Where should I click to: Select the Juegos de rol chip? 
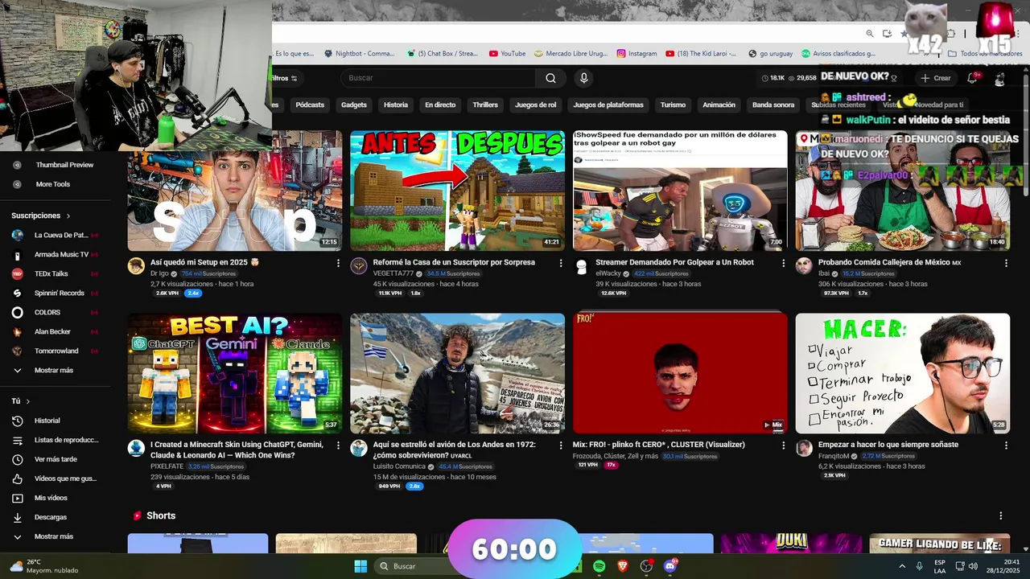point(536,105)
